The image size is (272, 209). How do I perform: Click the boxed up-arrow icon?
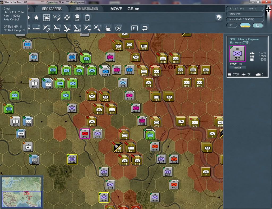[x=134, y=28]
